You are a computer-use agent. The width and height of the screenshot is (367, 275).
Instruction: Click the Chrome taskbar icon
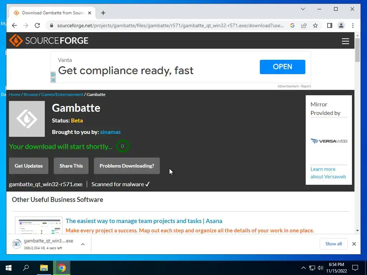click(62, 268)
